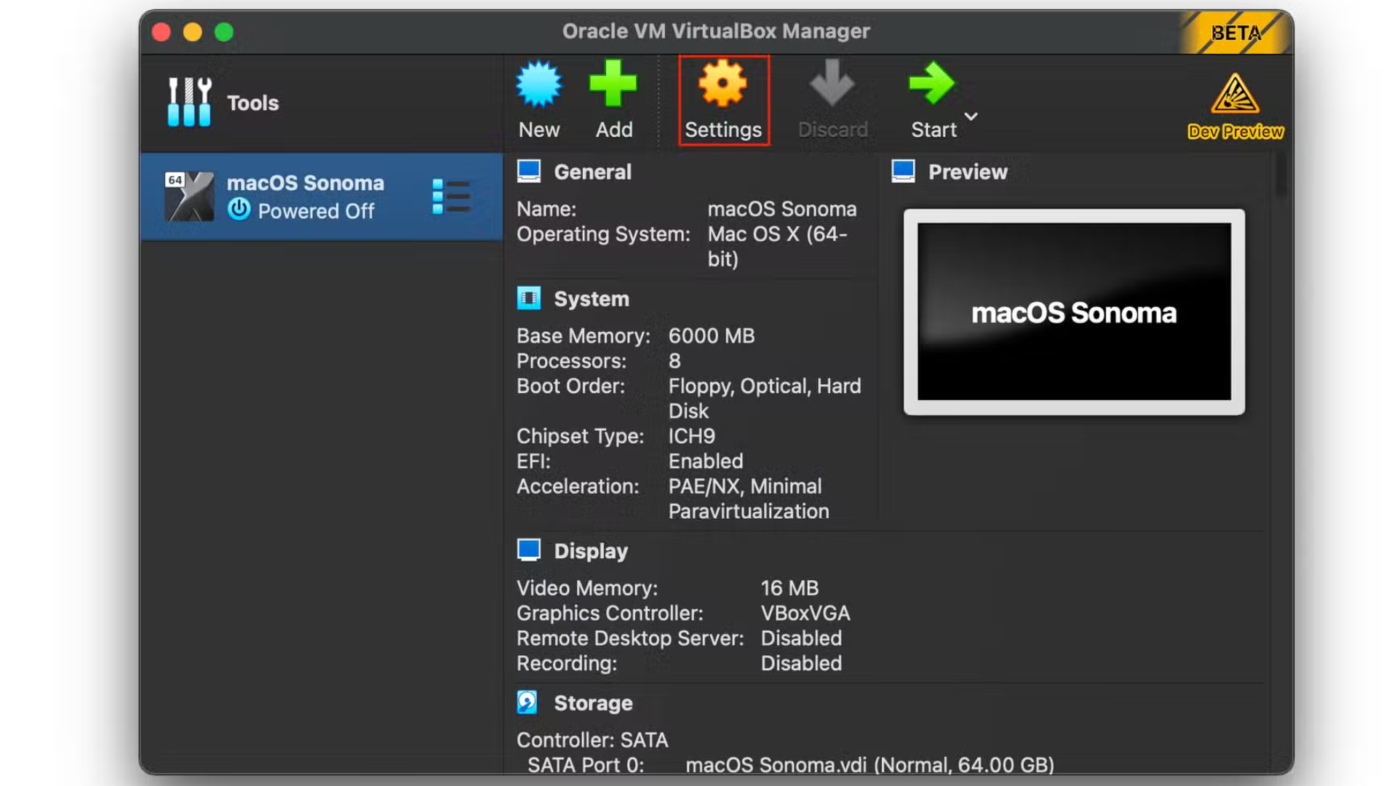Click the 16 MB video memory value
1397x786 pixels.
pos(789,587)
